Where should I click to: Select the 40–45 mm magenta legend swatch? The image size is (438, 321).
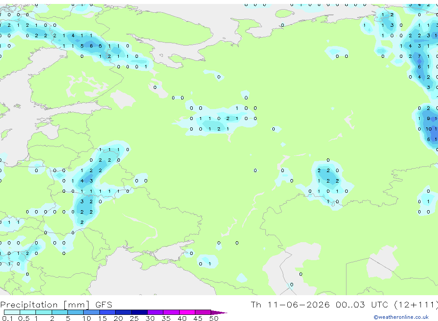(x=187, y=312)
